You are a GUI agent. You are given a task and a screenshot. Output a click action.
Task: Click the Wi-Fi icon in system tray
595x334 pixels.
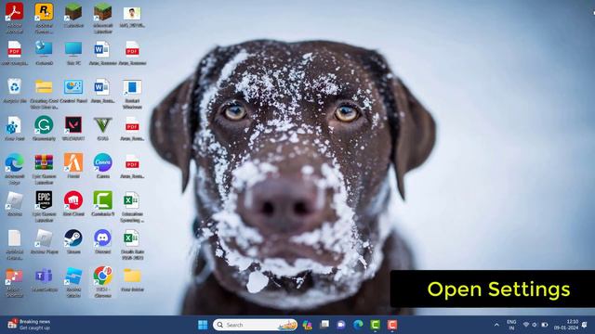[525, 325]
